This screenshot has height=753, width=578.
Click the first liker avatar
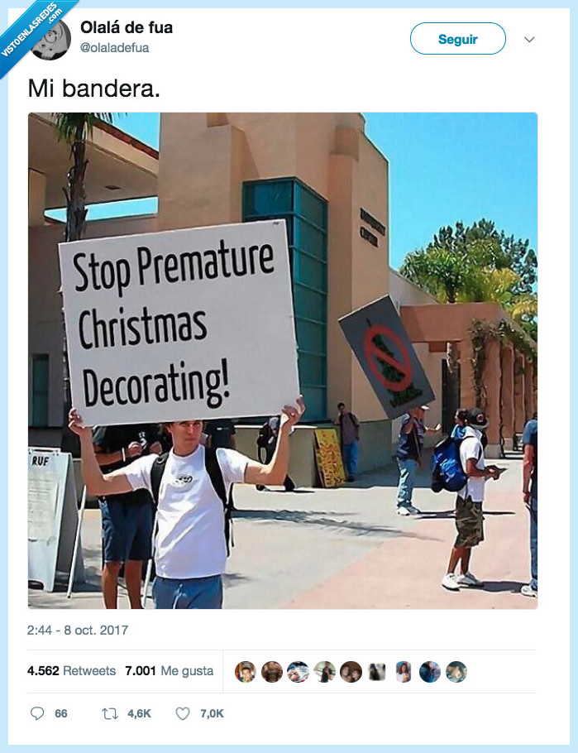point(246,671)
